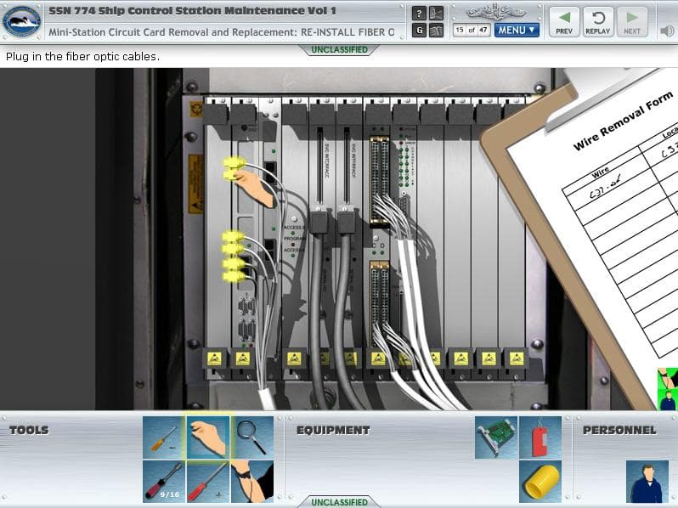Select the wrist strap arm tool
Image resolution: width=678 pixels, height=508 pixels.
[x=252, y=482]
